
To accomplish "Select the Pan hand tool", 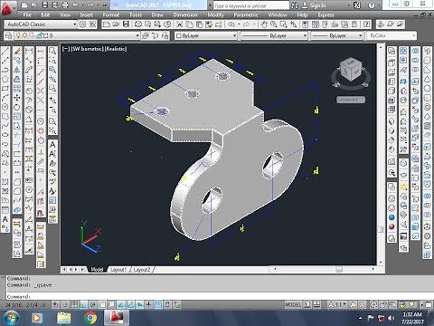I will 264,24.
